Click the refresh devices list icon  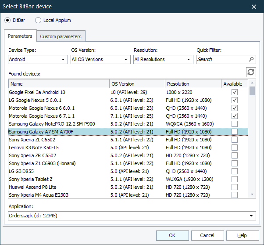(251, 72)
